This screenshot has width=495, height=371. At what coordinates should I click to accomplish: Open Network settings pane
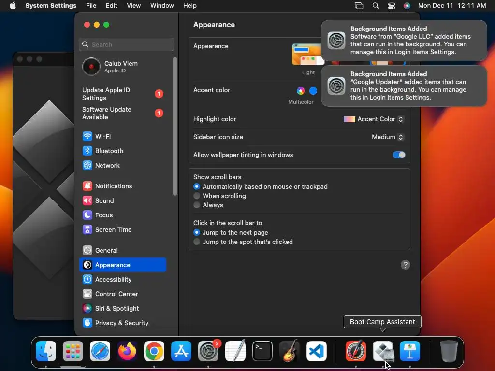[123, 165]
